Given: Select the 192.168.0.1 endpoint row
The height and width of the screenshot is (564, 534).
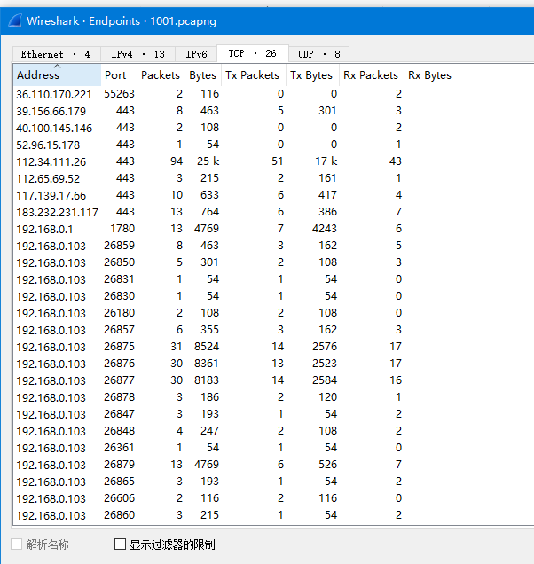Looking at the screenshot, I should pyautogui.click(x=273, y=229).
